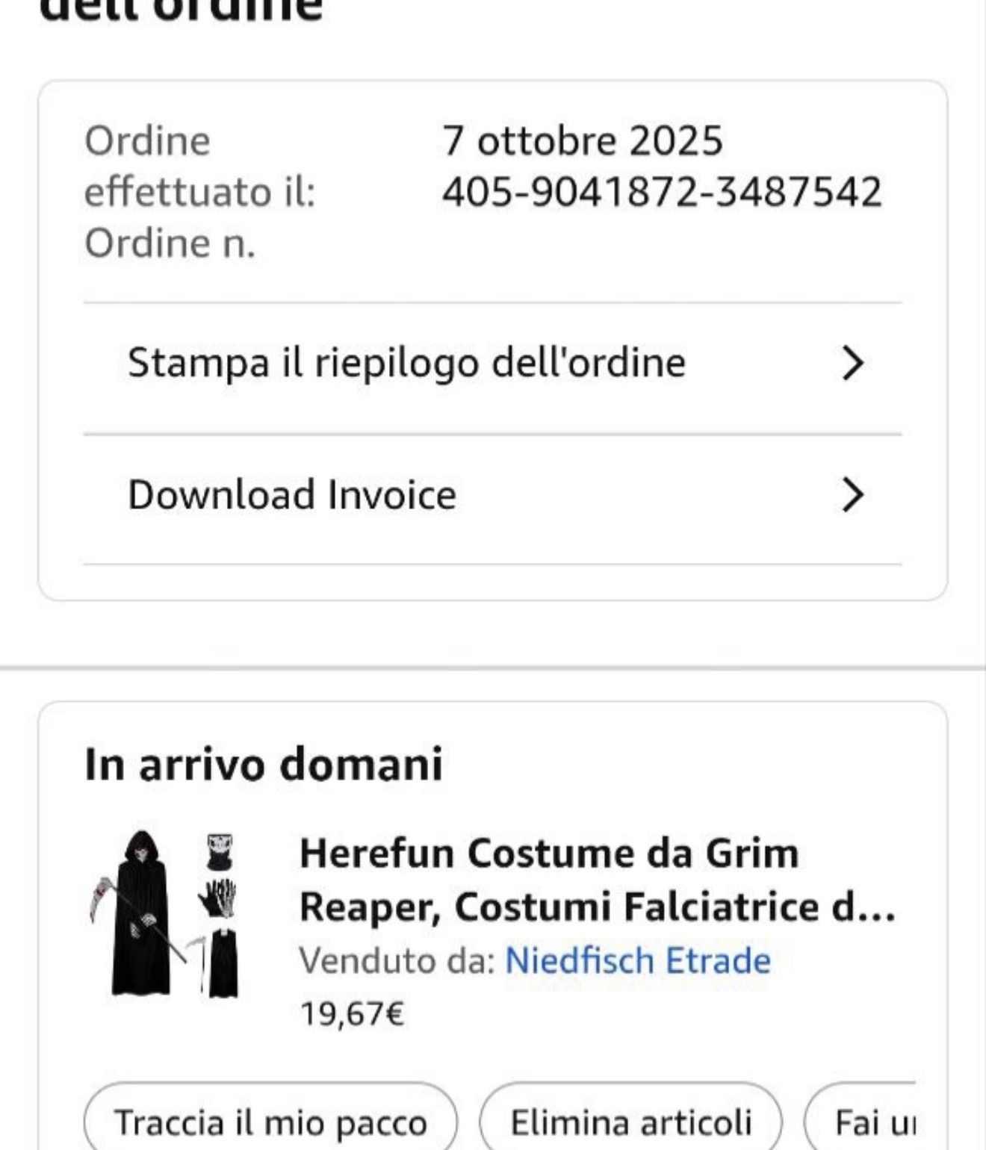Tap the Ordine effettuato il label
The width and height of the screenshot is (986, 1150).
point(199,166)
